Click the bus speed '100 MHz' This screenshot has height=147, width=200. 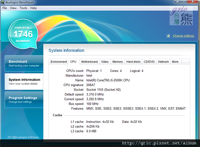(92, 104)
